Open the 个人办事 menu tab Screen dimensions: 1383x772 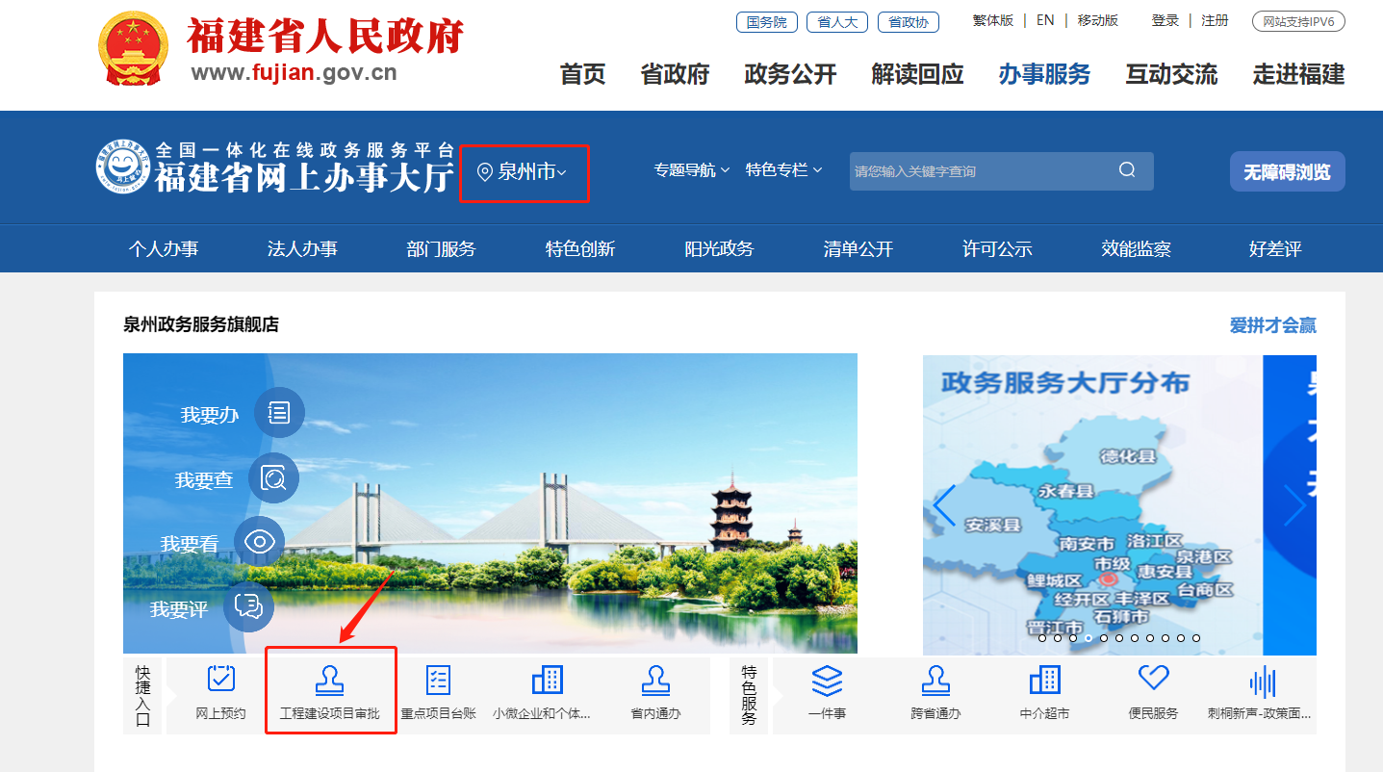click(x=164, y=249)
